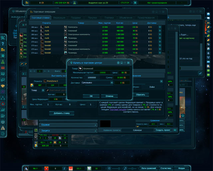213x171 pixels.
Task: Open the tools wrench icon in left sidebar
Action: click(x=3, y=38)
